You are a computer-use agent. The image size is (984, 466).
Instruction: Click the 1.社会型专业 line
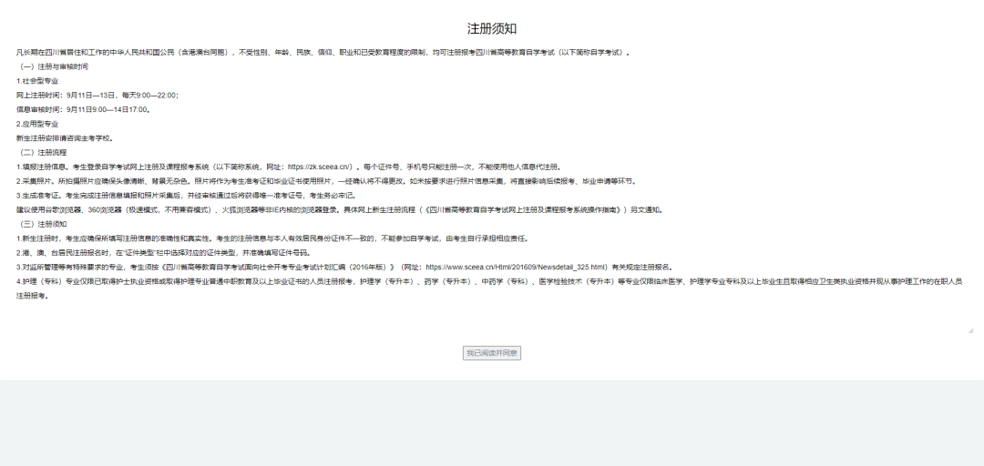[x=37, y=81]
